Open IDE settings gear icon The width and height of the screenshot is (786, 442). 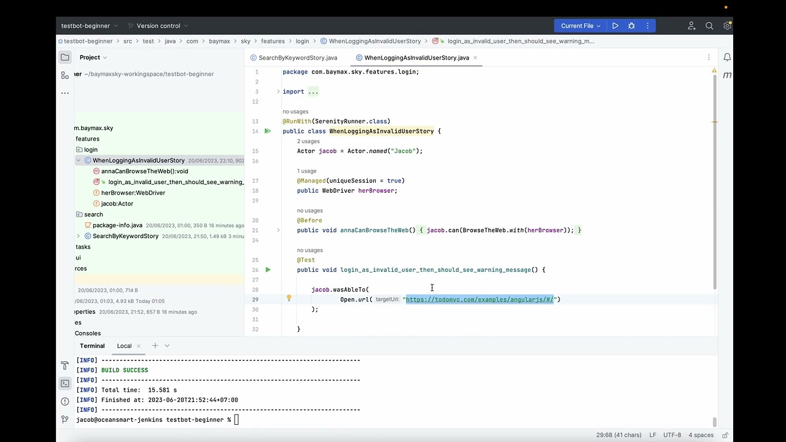[x=727, y=26]
